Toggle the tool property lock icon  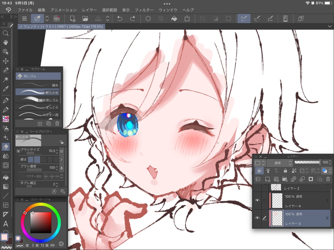(x=62, y=142)
